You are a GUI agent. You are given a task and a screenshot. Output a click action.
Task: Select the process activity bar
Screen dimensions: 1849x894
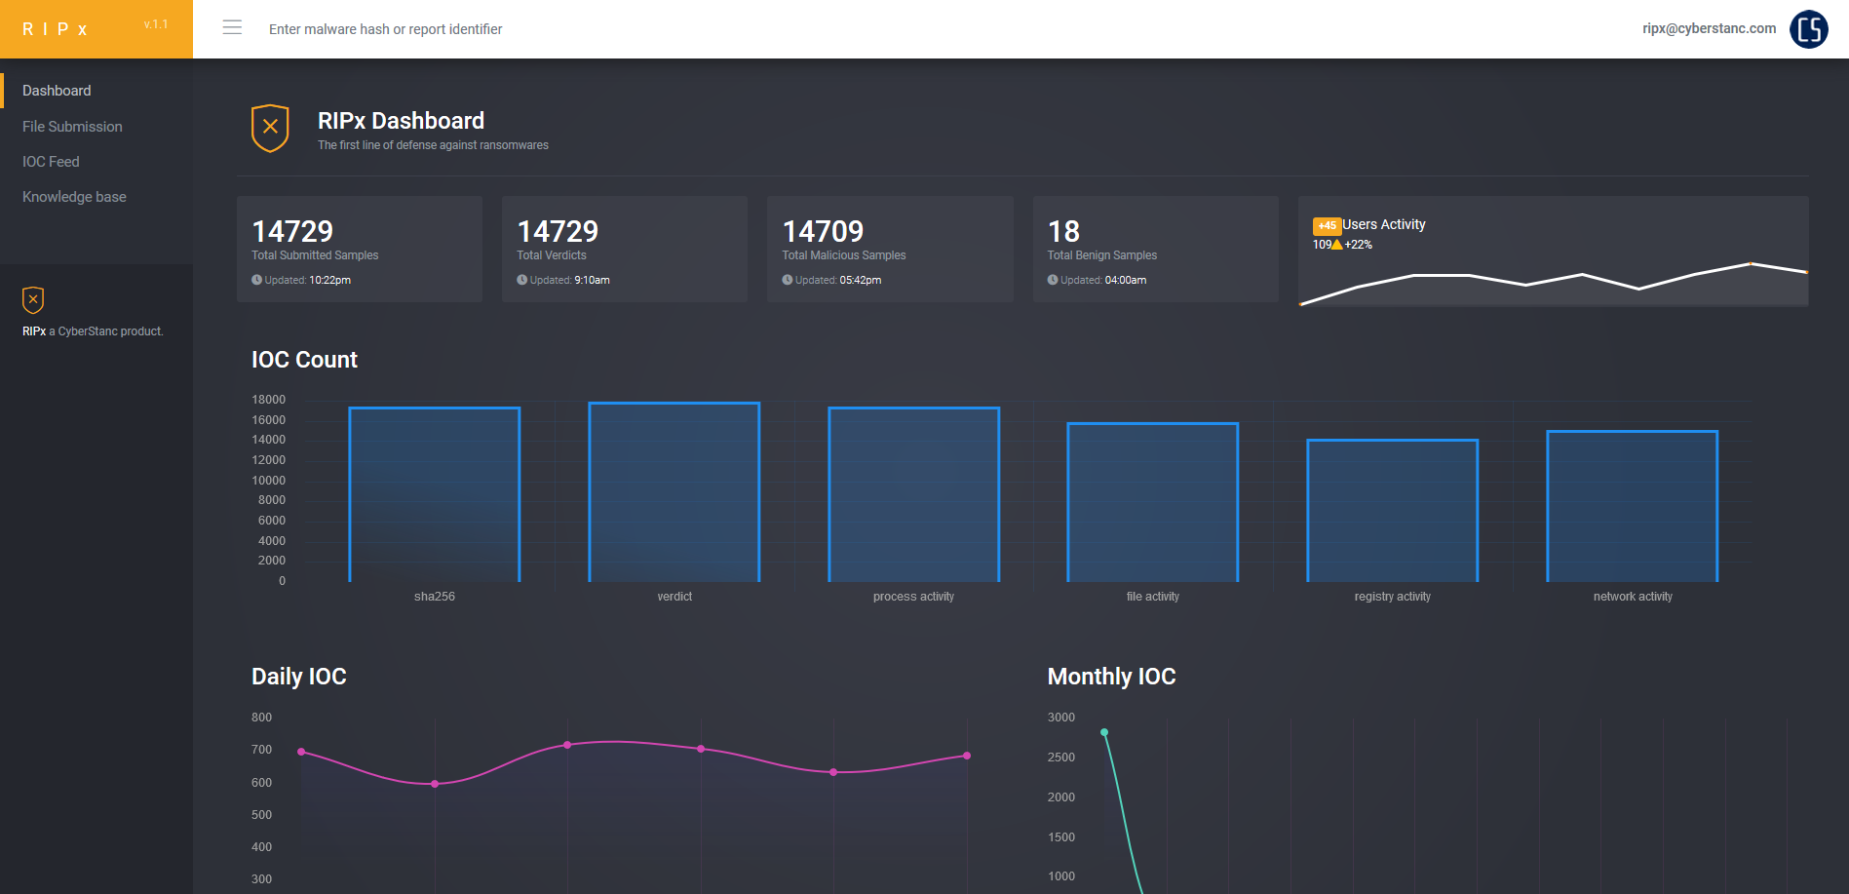tap(914, 494)
